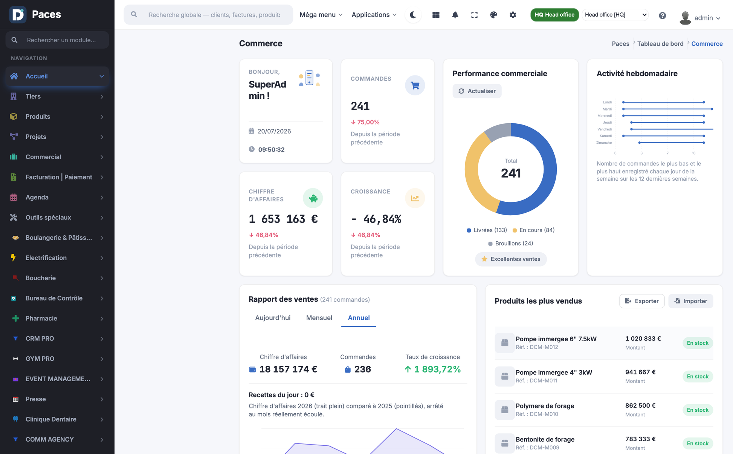Open the theme palette icon
The height and width of the screenshot is (454, 733).
(493, 15)
